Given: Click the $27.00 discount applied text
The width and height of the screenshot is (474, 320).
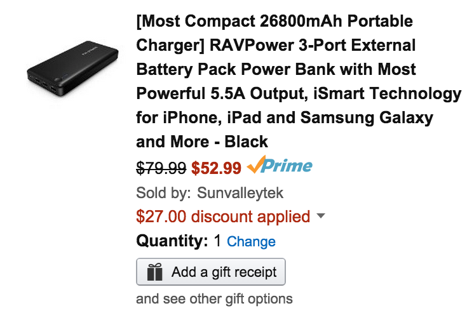Looking at the screenshot, I should click(x=223, y=217).
